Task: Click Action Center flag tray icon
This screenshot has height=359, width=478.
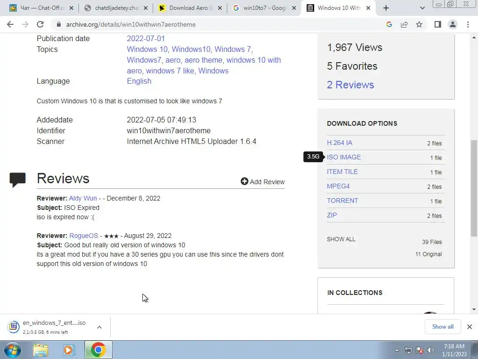Action: (420, 350)
